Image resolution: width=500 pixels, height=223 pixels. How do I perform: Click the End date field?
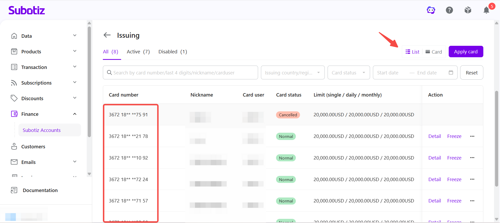pyautogui.click(x=427, y=73)
